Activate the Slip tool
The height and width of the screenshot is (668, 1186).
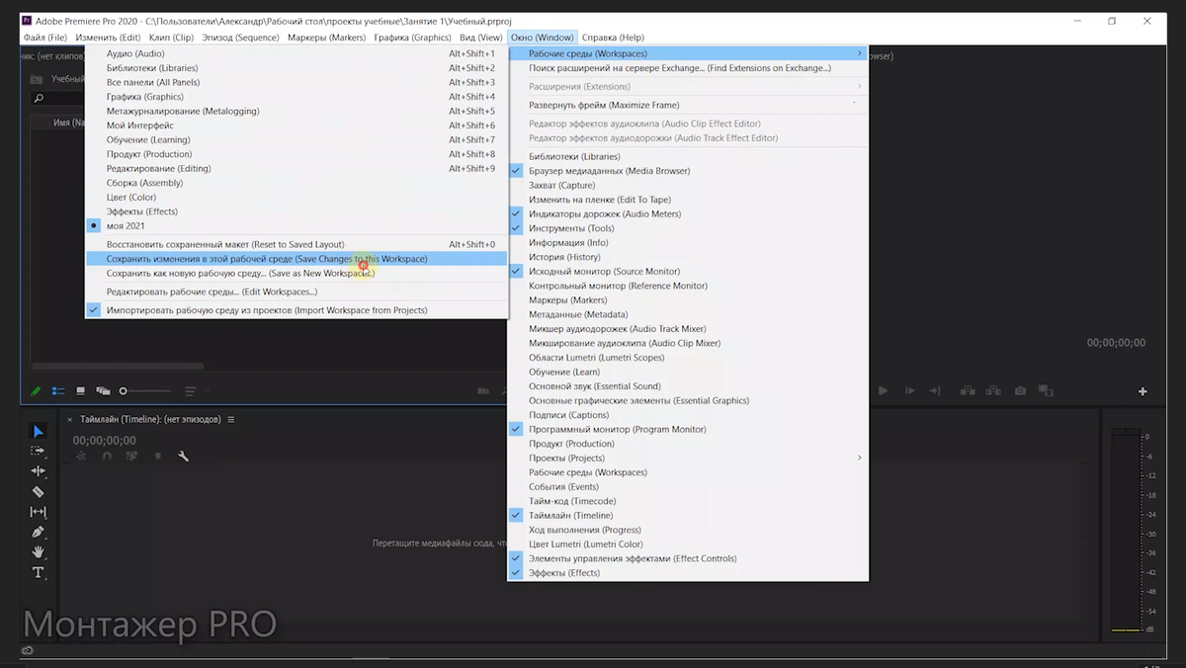coord(39,512)
